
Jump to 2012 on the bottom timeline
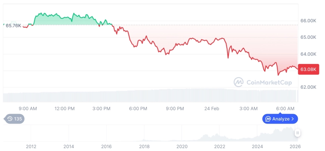(x=31, y=146)
